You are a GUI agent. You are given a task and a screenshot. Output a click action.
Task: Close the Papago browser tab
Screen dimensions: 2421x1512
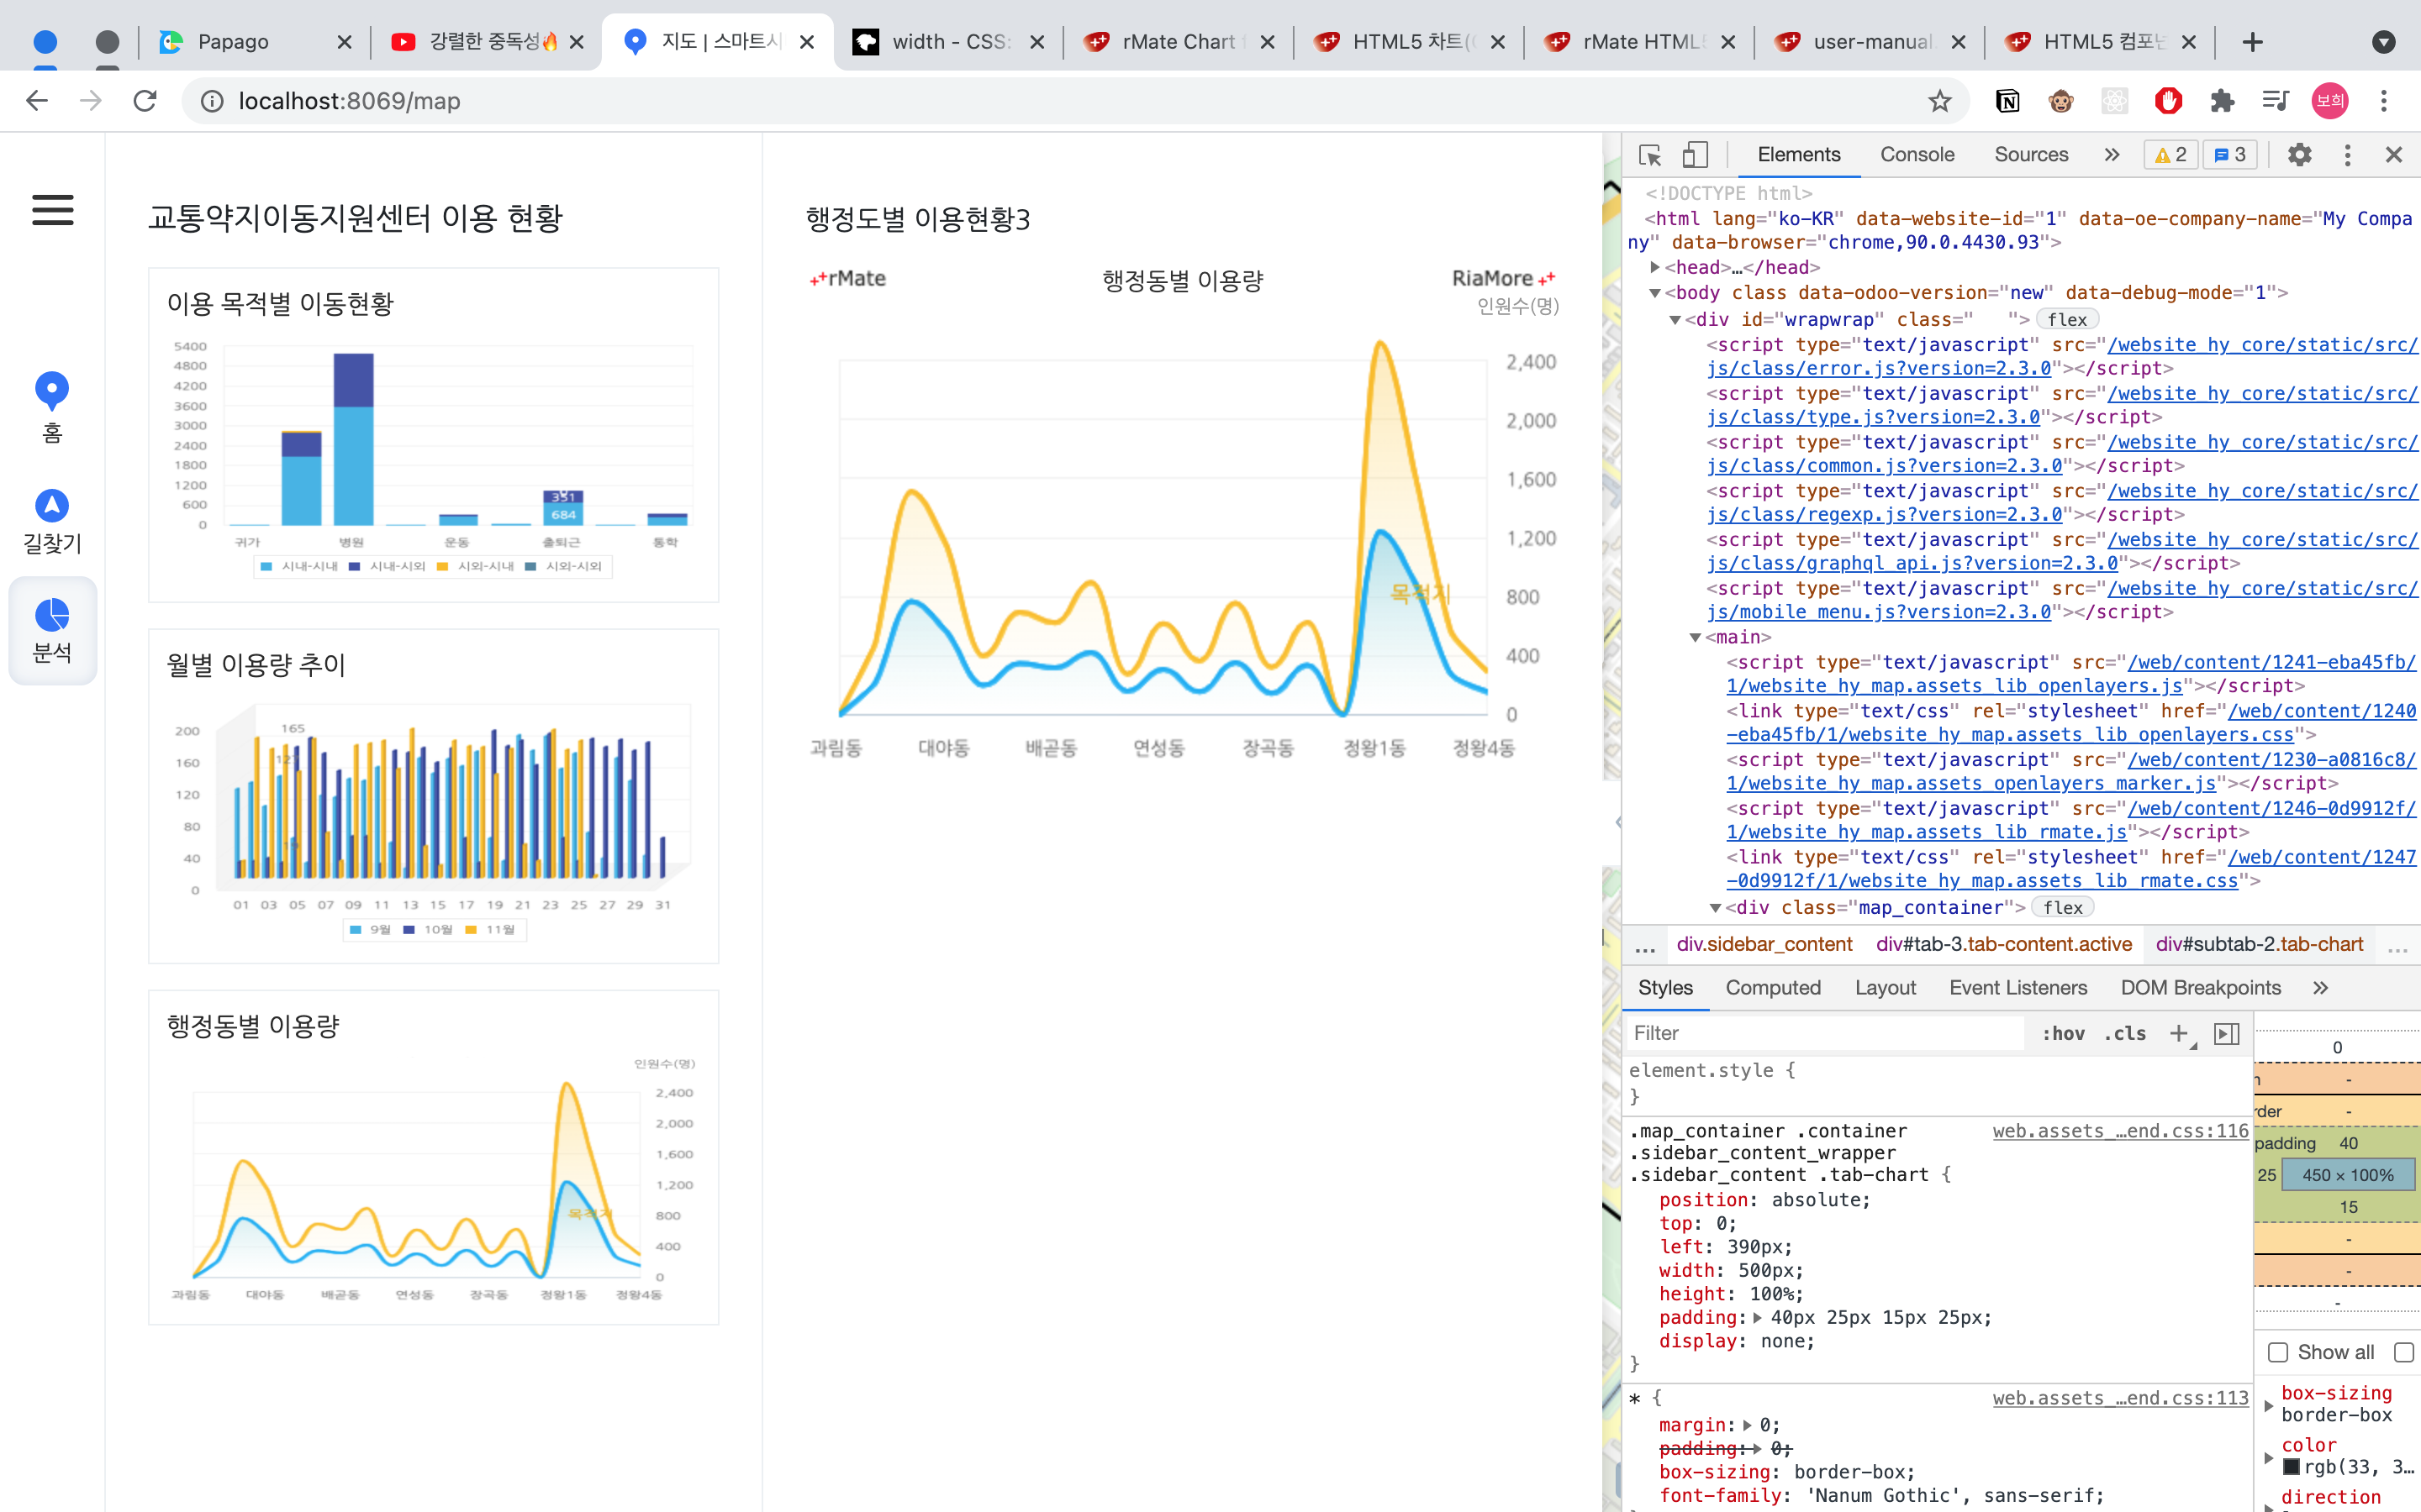coord(344,42)
